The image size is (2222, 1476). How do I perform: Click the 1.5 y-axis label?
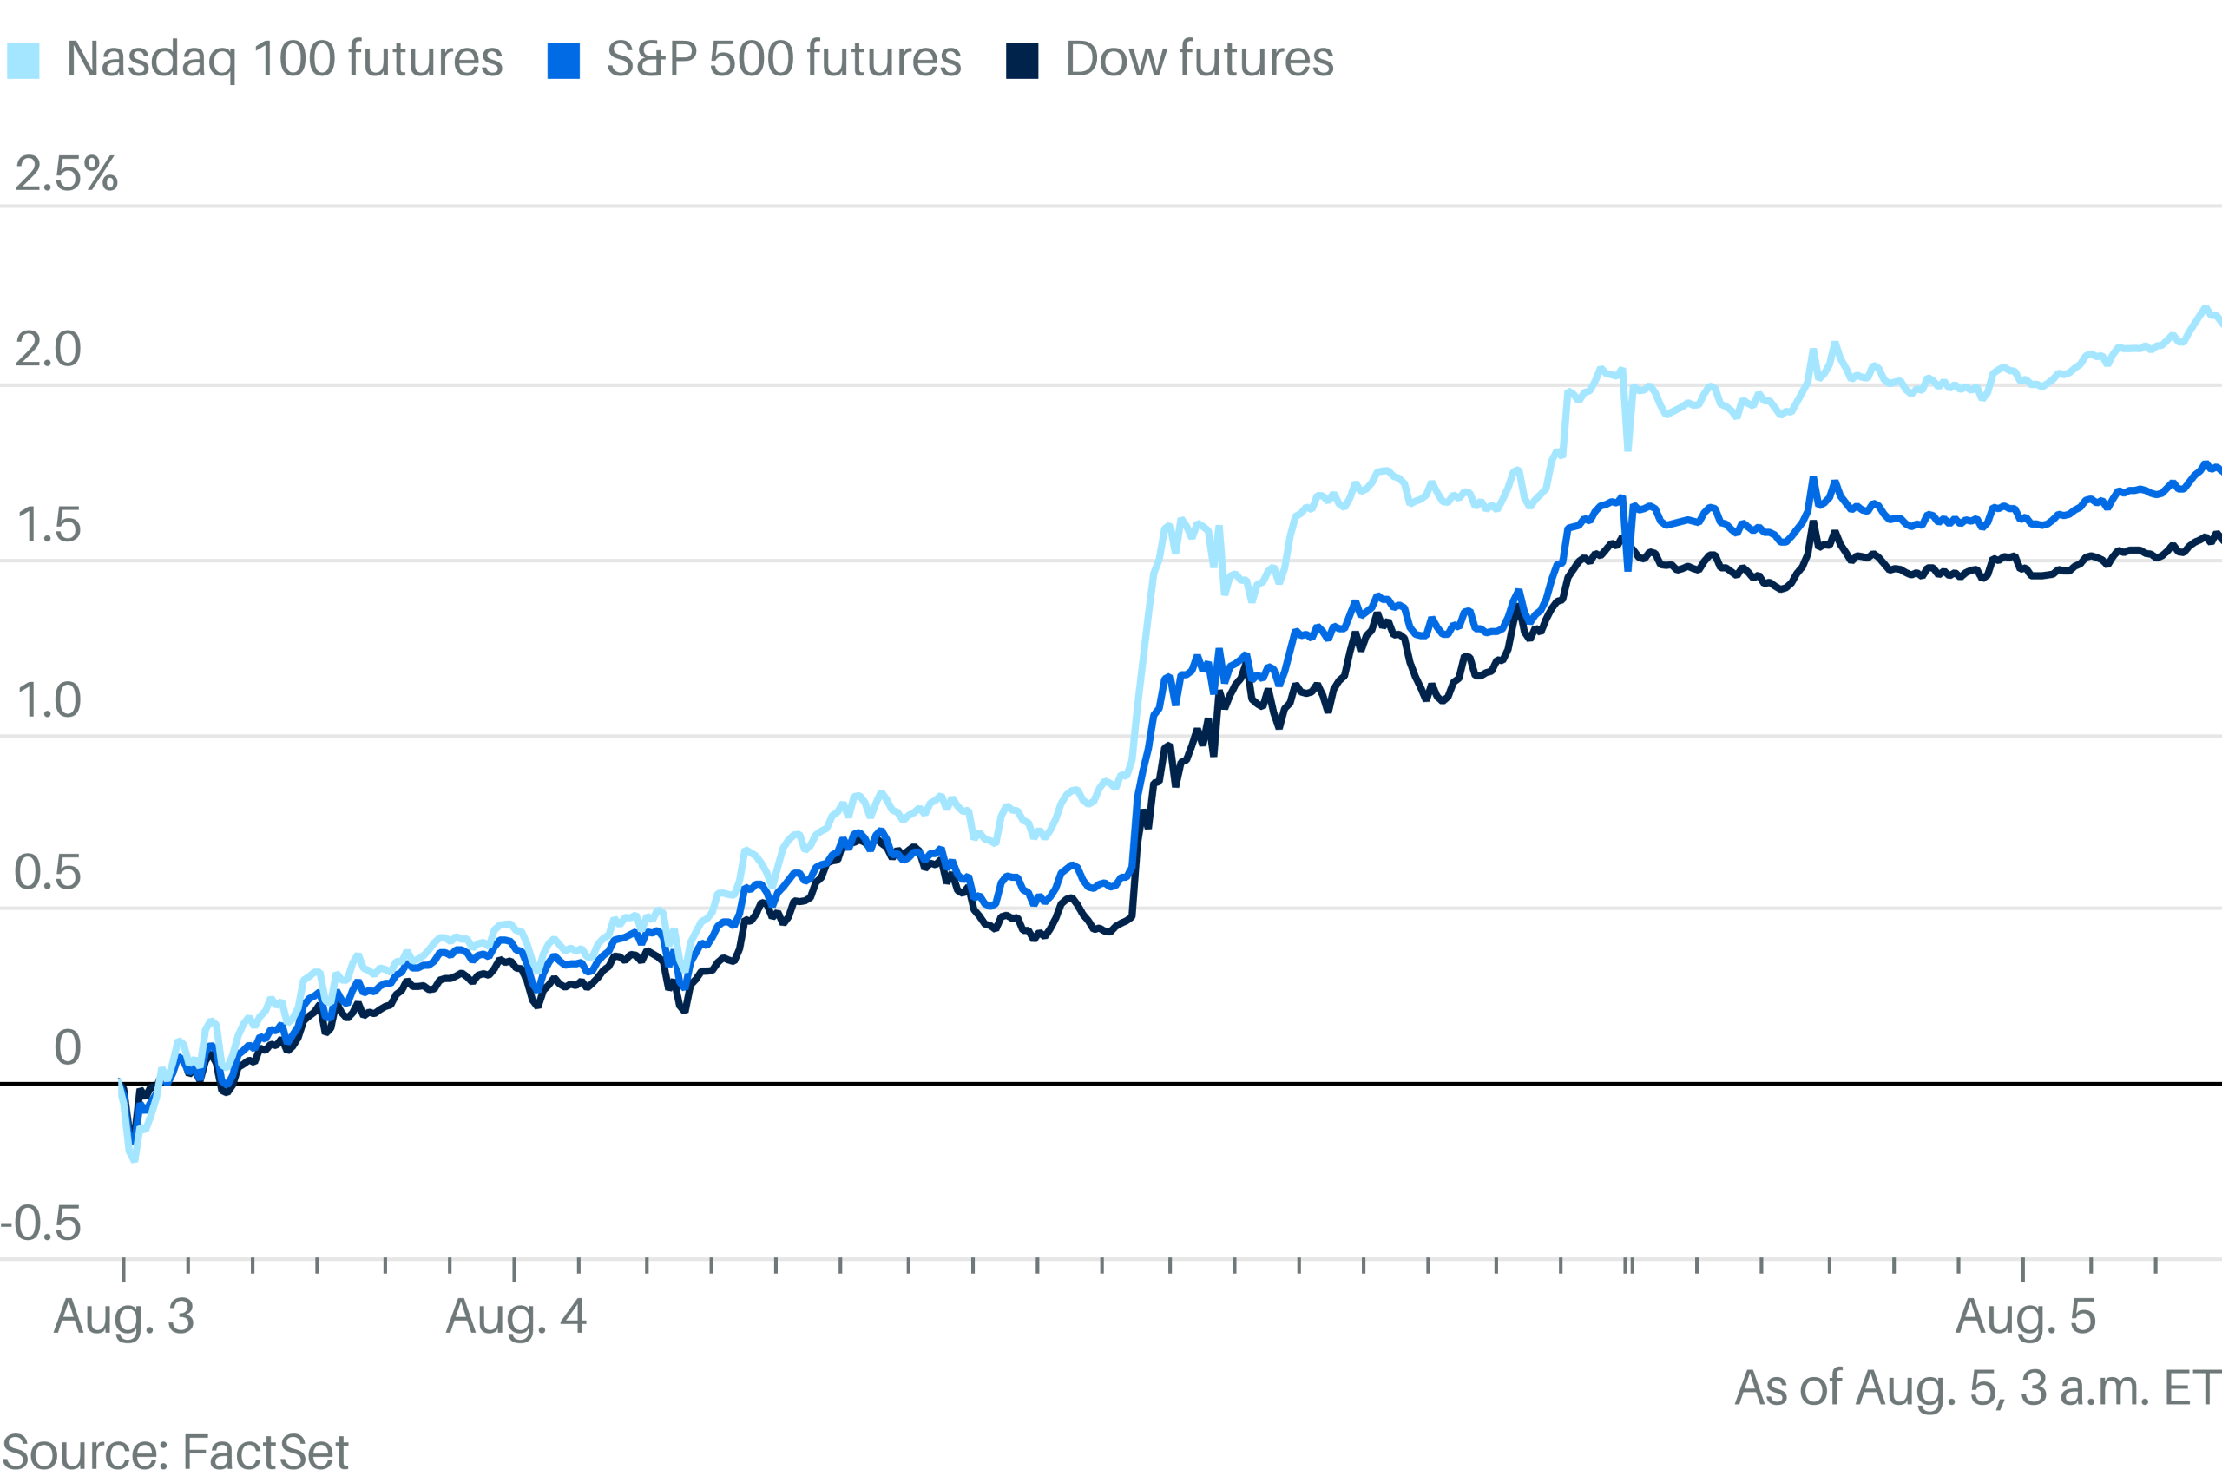click(49, 525)
